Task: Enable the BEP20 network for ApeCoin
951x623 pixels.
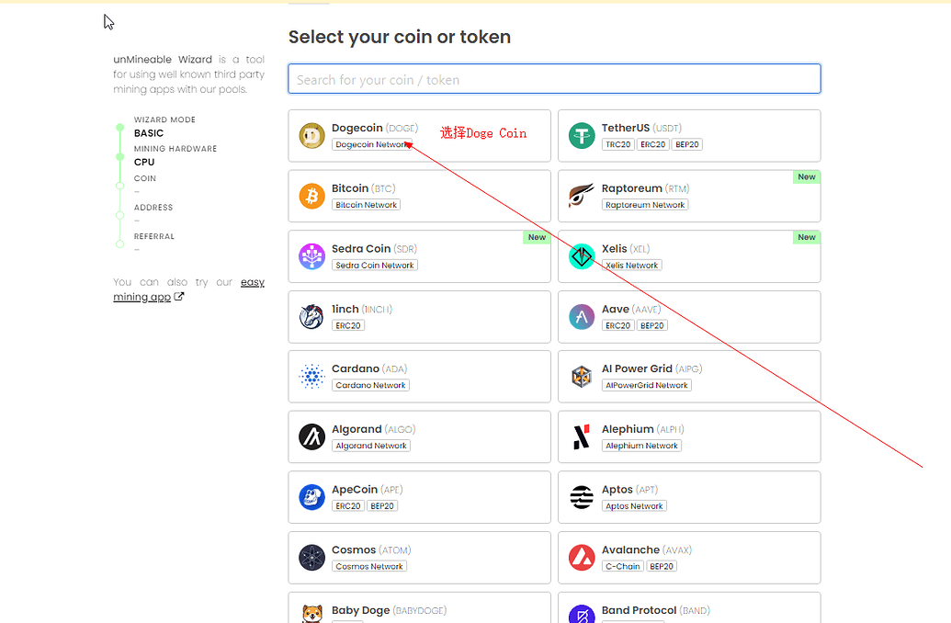Action: pyautogui.click(x=382, y=505)
